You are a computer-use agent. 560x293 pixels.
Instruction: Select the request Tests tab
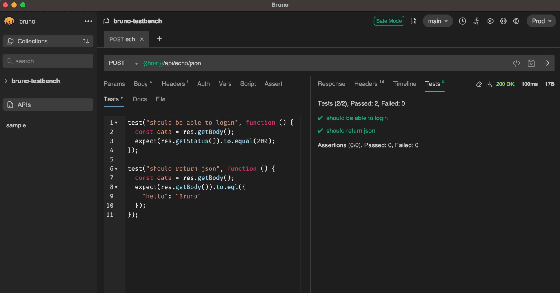pos(113,99)
